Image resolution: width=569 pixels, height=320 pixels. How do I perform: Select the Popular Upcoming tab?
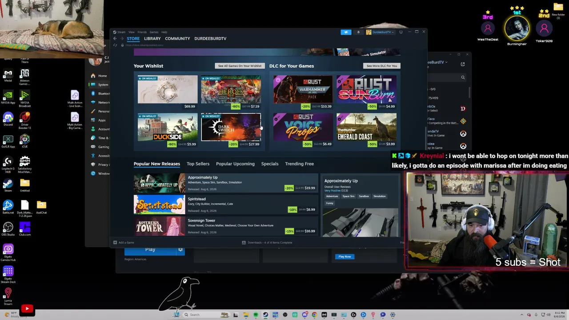click(x=235, y=164)
